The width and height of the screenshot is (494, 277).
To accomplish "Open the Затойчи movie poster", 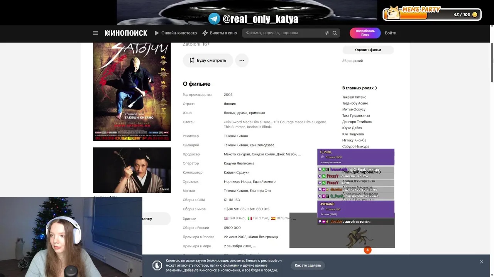I will pyautogui.click(x=132, y=92).
